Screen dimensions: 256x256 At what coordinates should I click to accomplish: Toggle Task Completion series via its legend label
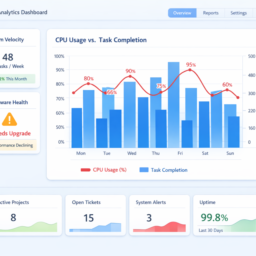tap(169, 170)
